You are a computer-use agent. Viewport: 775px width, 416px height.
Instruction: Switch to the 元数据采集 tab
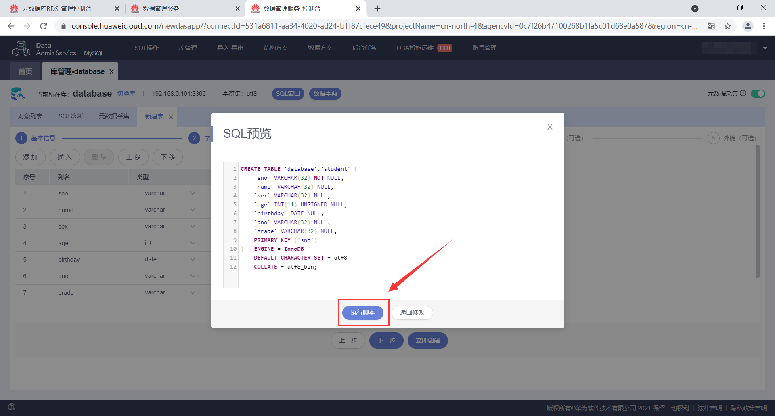[x=114, y=116]
